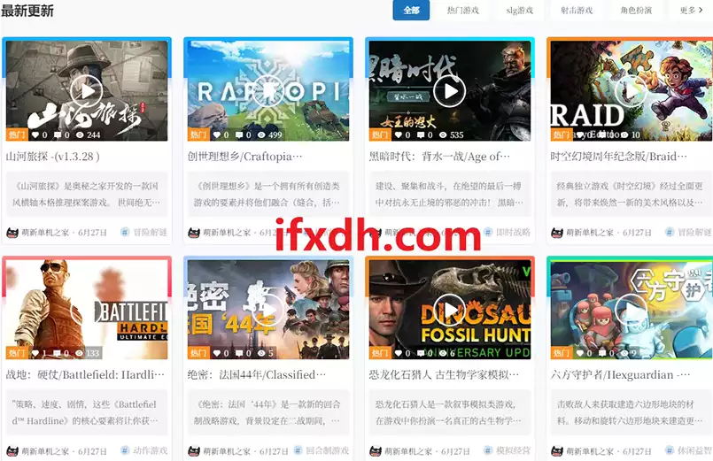Click author avatar on Braid card
Viewport: 713px width, 461px height.
click(556, 233)
